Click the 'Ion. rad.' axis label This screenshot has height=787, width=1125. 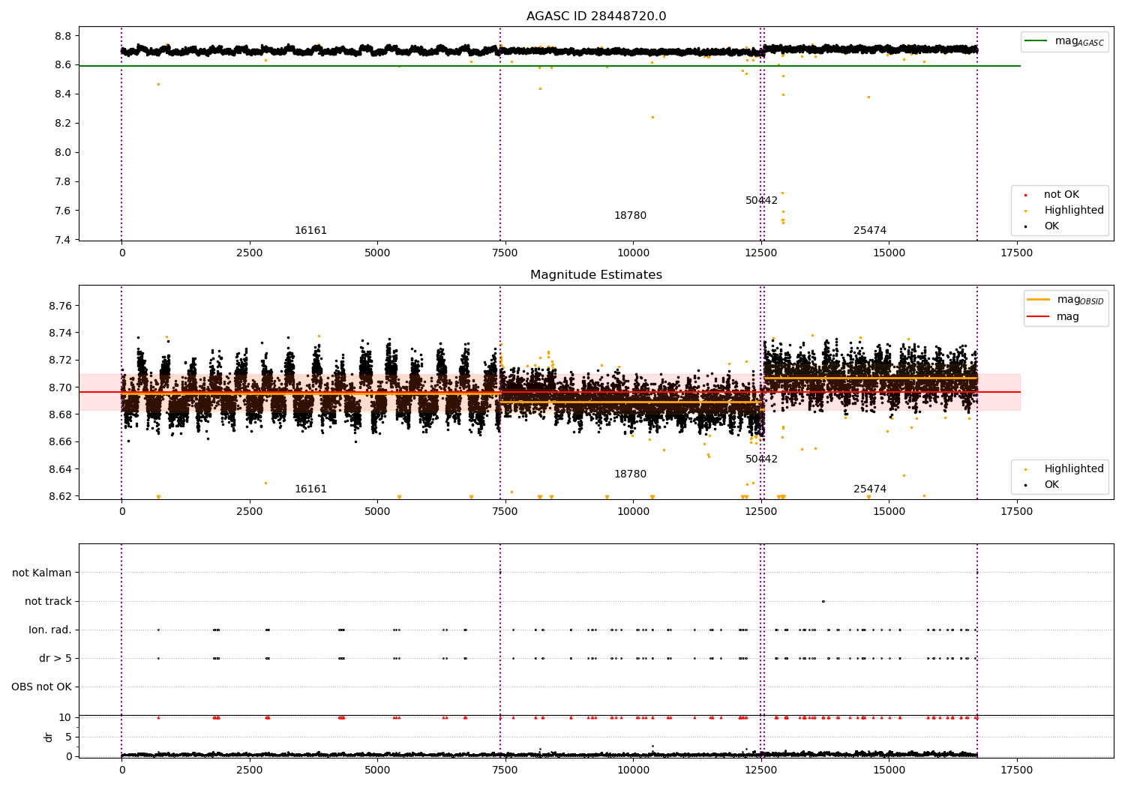[50, 630]
